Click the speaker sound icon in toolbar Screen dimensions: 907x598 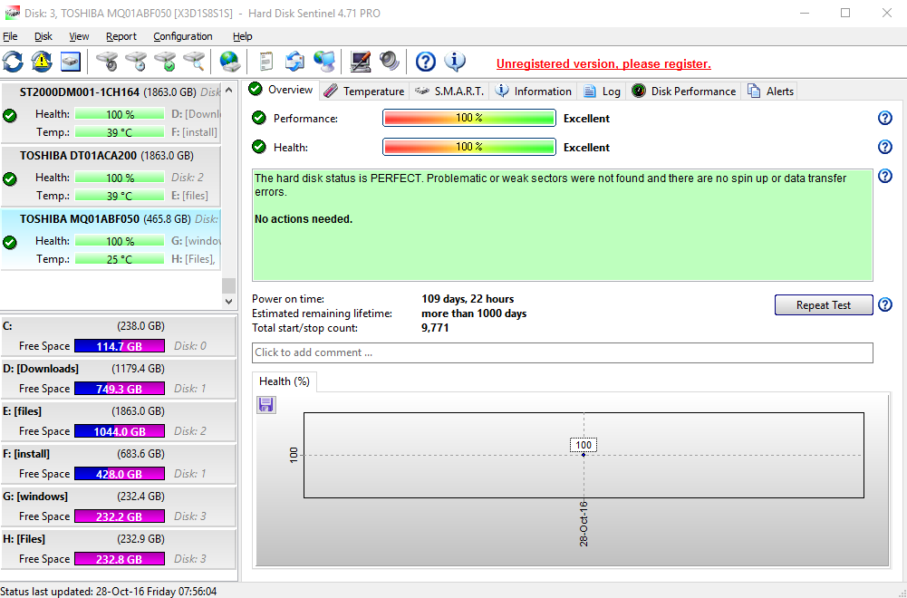pyautogui.click(x=390, y=62)
